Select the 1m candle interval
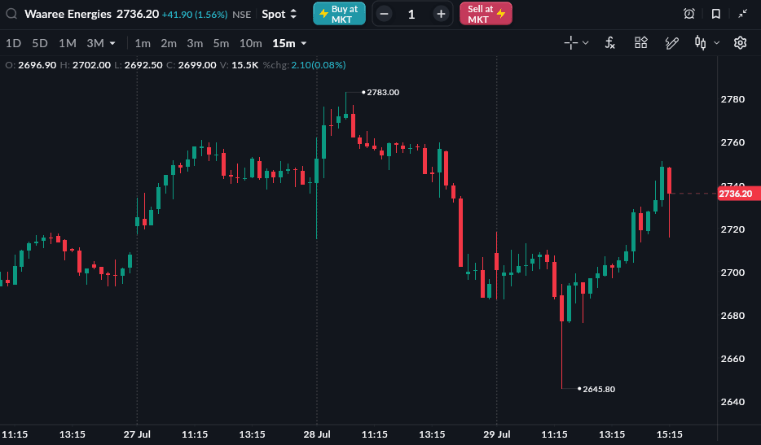This screenshot has height=445, width=761. coord(143,43)
